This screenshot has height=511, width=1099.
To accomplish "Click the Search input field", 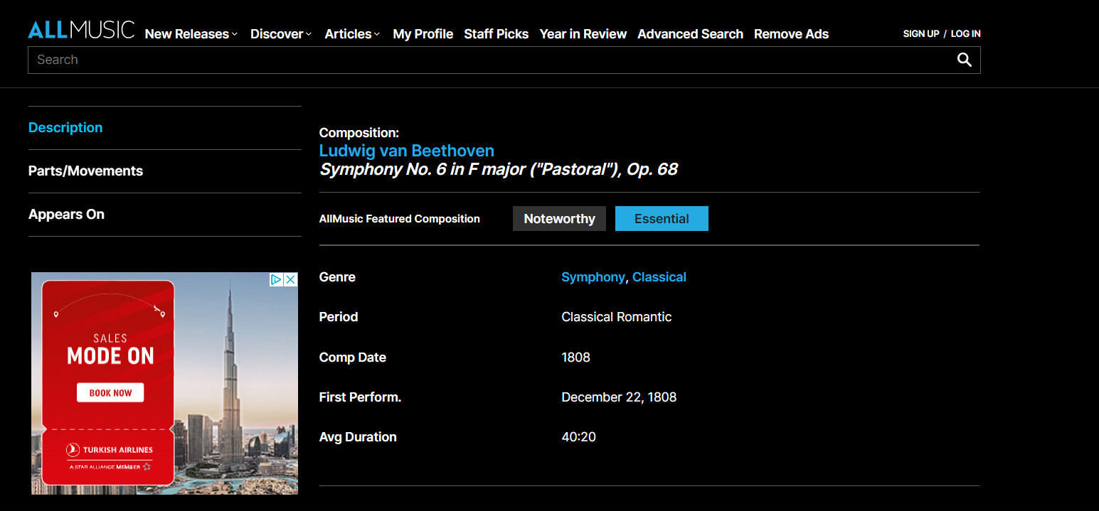I will tap(491, 60).
